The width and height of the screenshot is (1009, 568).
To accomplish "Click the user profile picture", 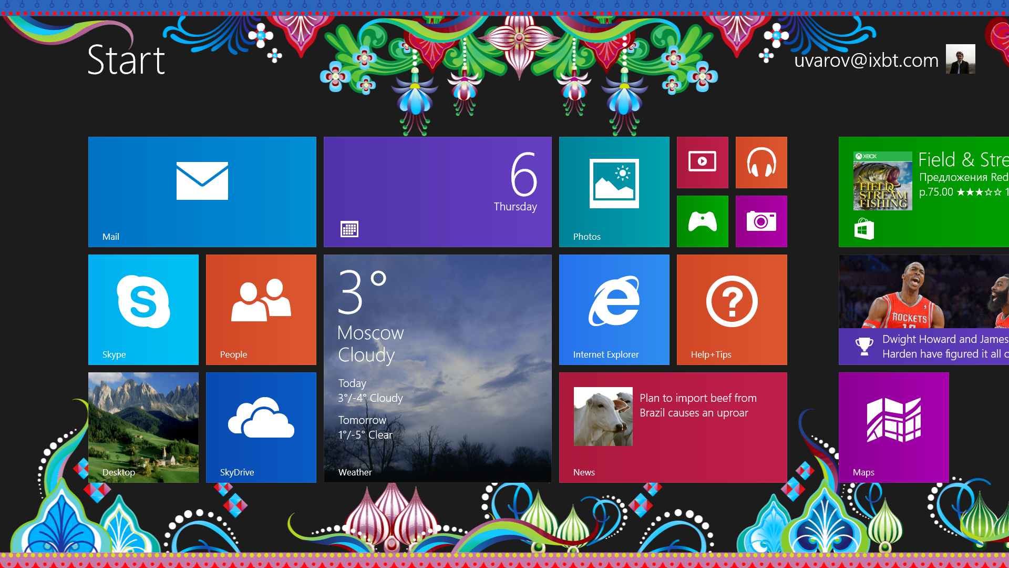I will 960,59.
